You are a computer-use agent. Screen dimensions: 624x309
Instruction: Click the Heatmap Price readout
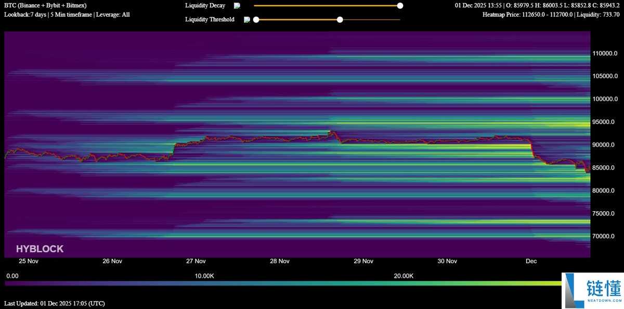[x=551, y=15]
